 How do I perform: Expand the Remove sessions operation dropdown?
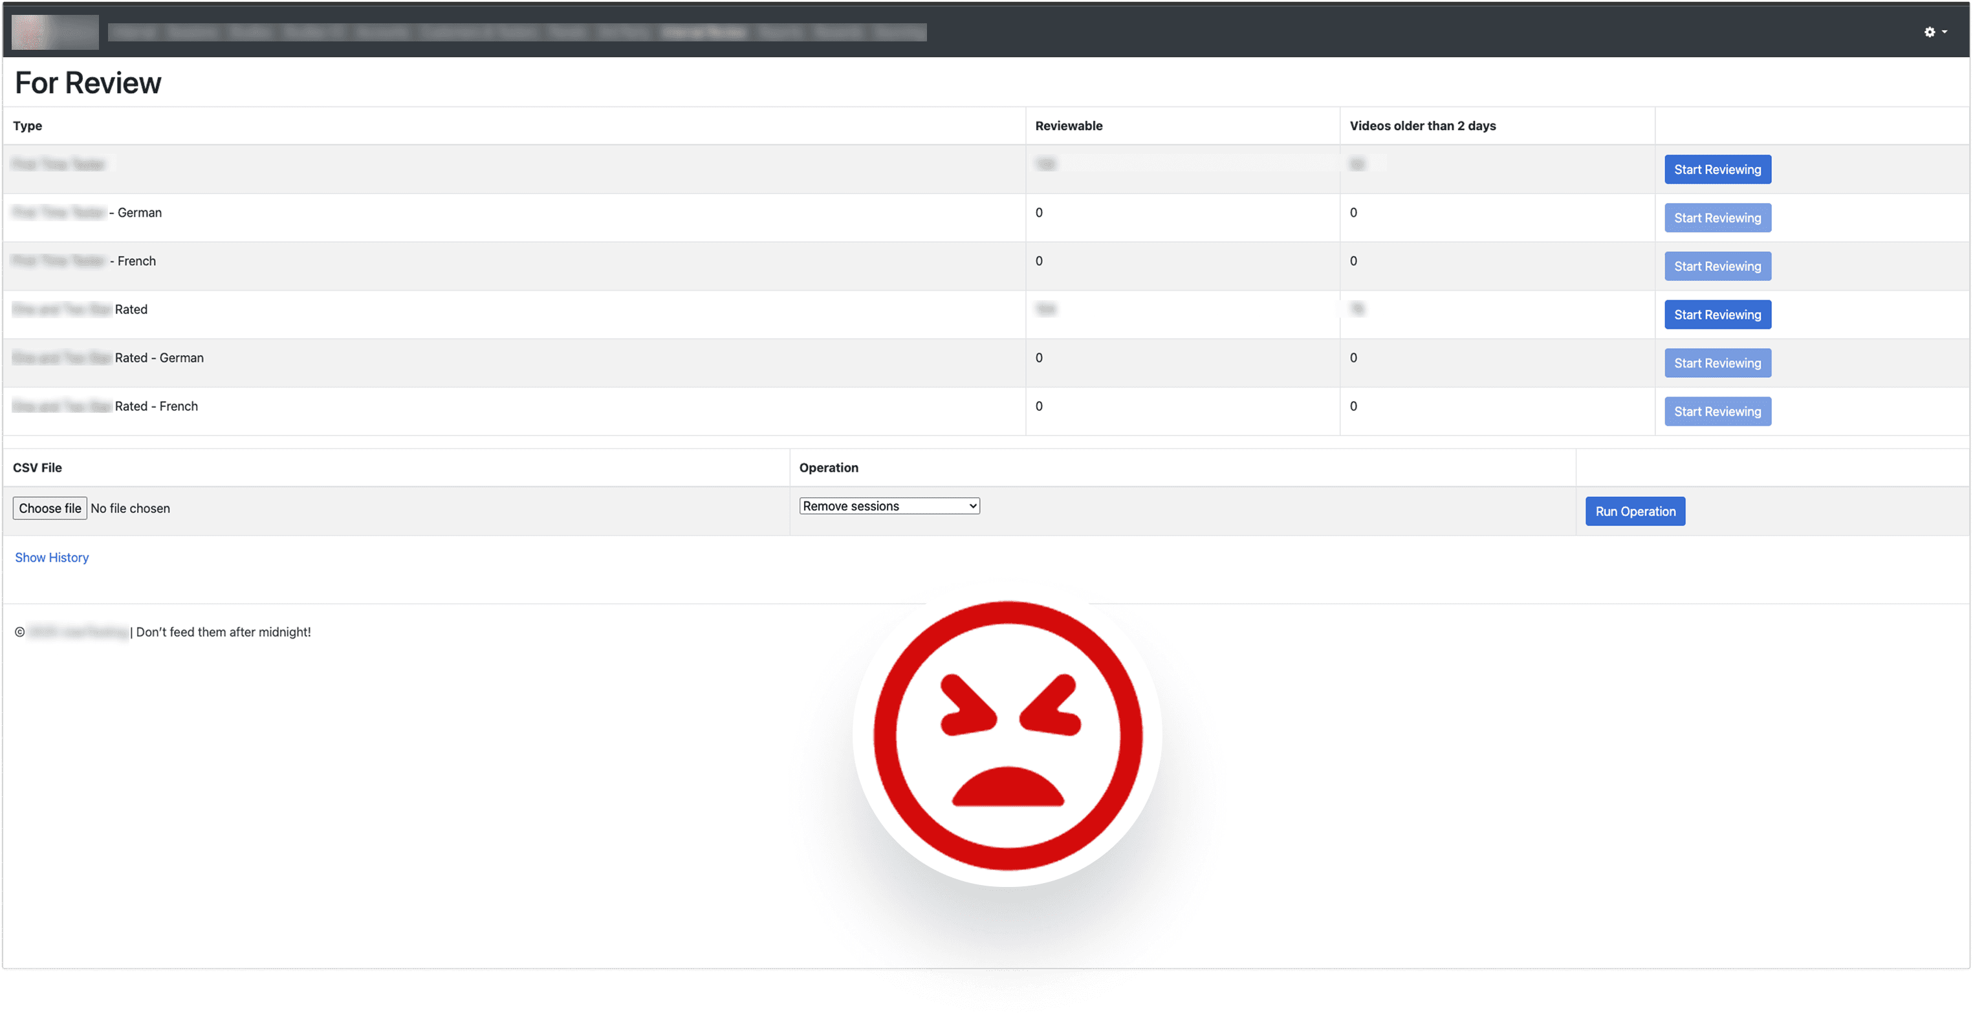pyautogui.click(x=888, y=505)
